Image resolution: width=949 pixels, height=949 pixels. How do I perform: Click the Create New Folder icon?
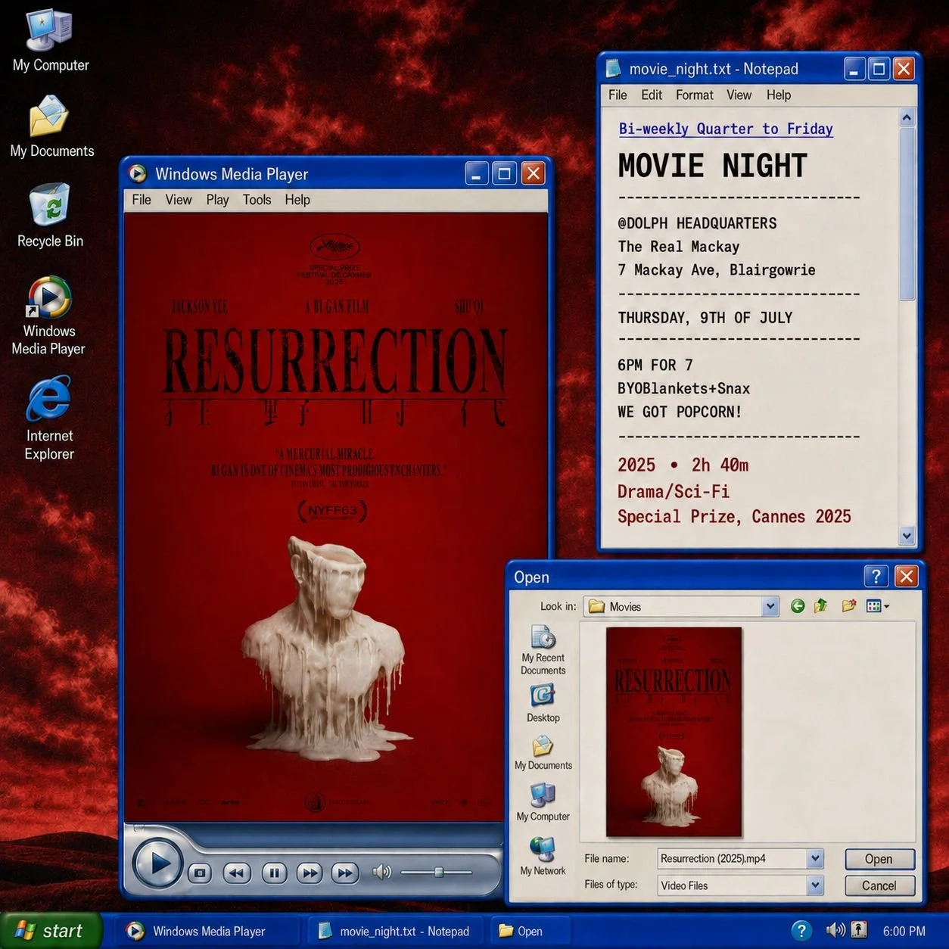click(x=848, y=605)
